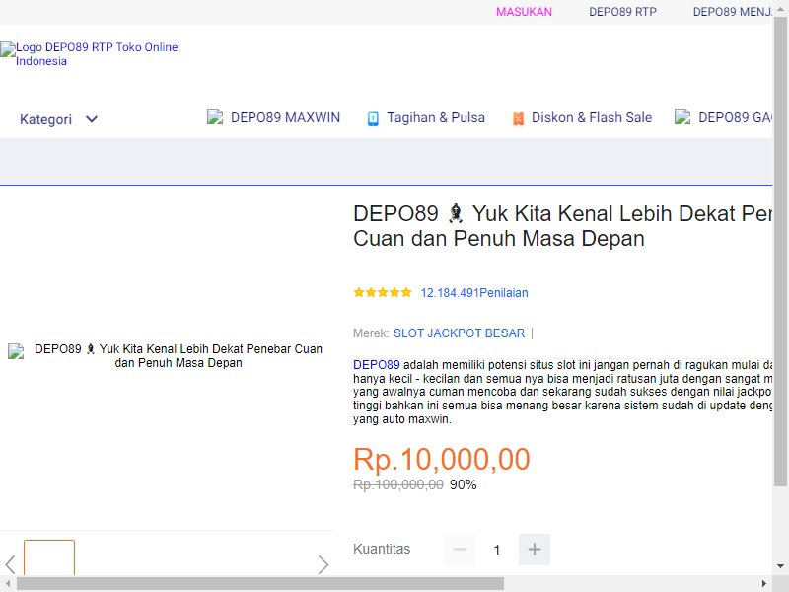
Task: Click the vertical scrollbar thumb
Action: point(780,252)
